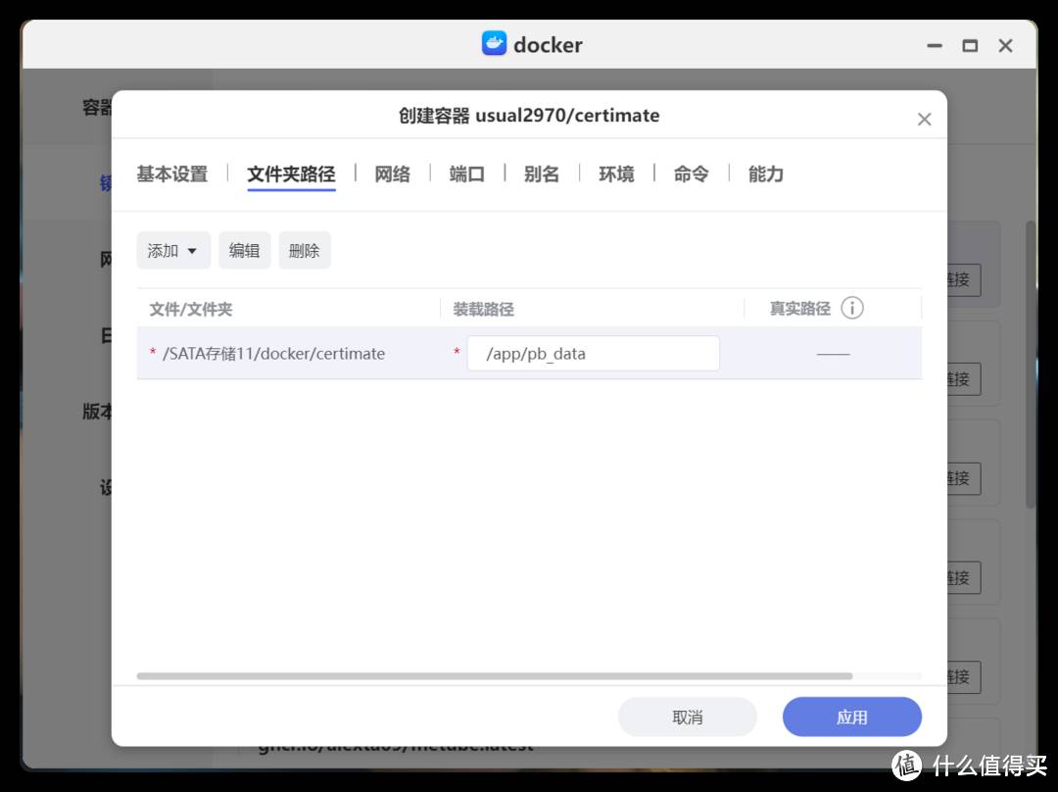Click the 应用 button
1058x792 pixels.
point(852,718)
